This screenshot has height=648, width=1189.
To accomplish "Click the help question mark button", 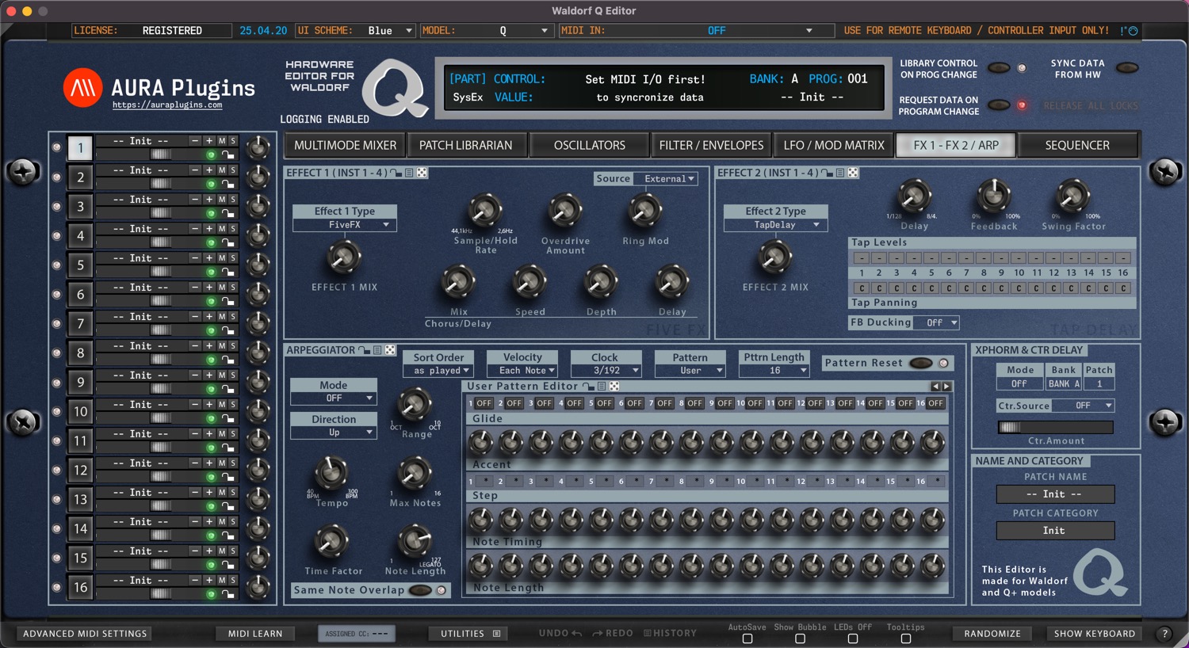I will click(x=1164, y=634).
